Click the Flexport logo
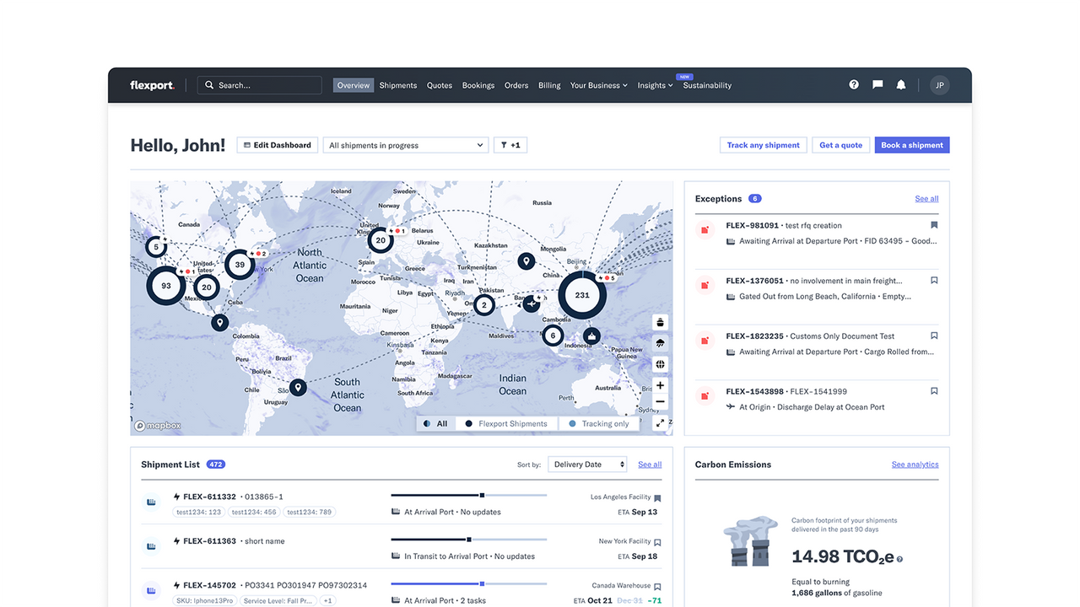Image resolution: width=1080 pixels, height=607 pixels. tap(152, 85)
